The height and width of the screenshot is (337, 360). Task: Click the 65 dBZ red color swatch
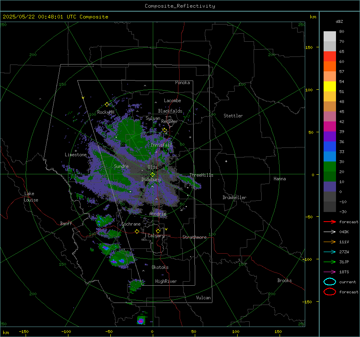[330, 57]
